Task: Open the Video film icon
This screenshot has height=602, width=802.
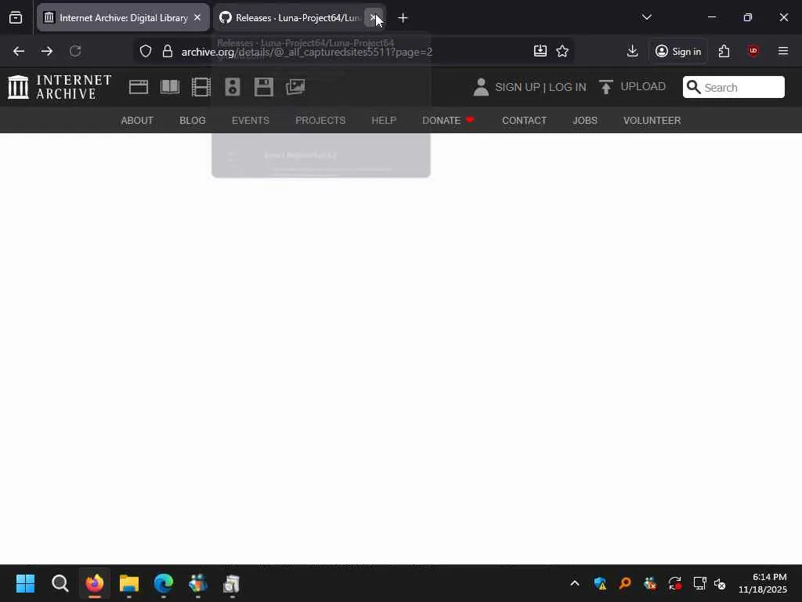Action: (x=201, y=87)
